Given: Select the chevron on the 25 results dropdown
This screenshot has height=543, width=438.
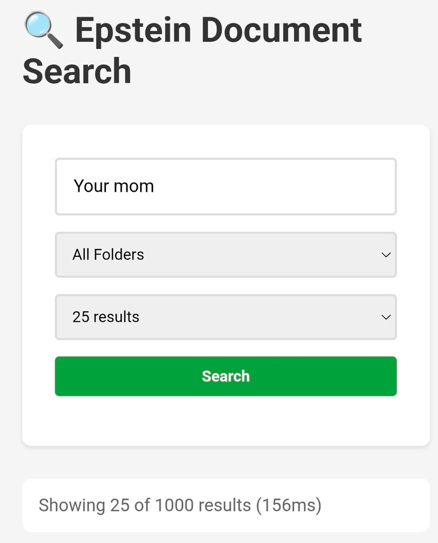Looking at the screenshot, I should tap(386, 317).
